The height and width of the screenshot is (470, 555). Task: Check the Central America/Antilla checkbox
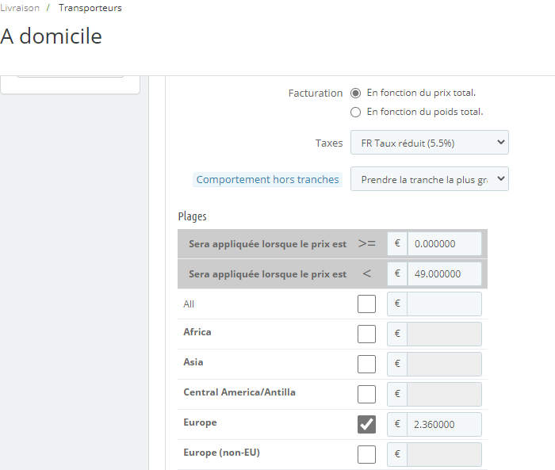pyautogui.click(x=366, y=394)
